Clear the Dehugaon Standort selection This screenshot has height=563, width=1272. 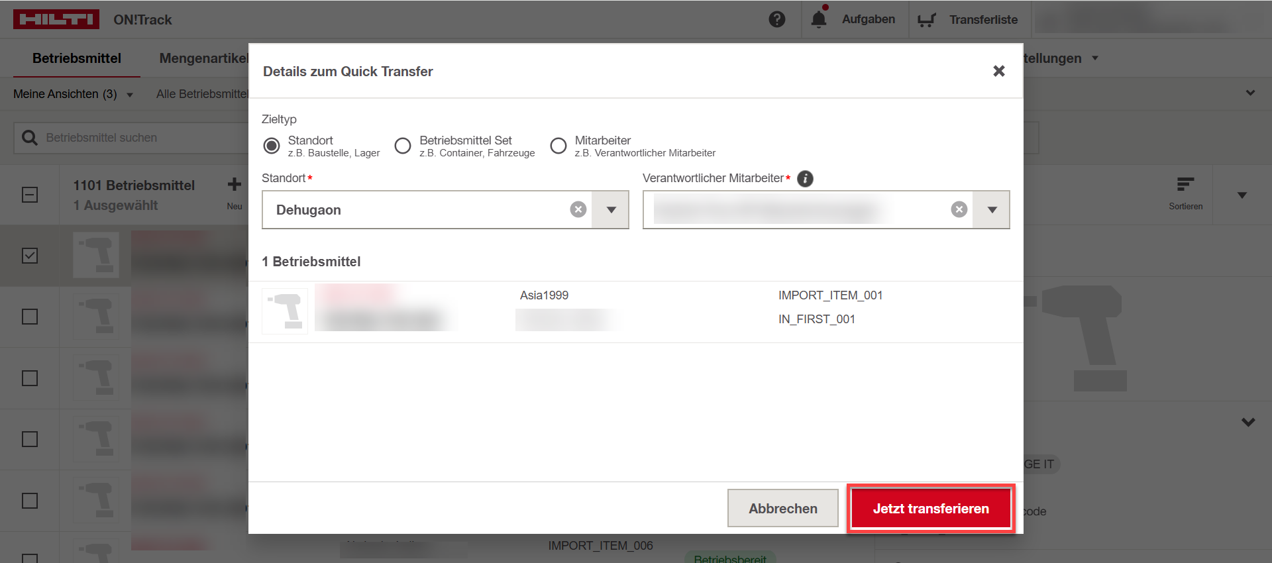[x=578, y=210]
